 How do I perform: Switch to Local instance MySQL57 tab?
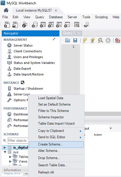[34, 10]
